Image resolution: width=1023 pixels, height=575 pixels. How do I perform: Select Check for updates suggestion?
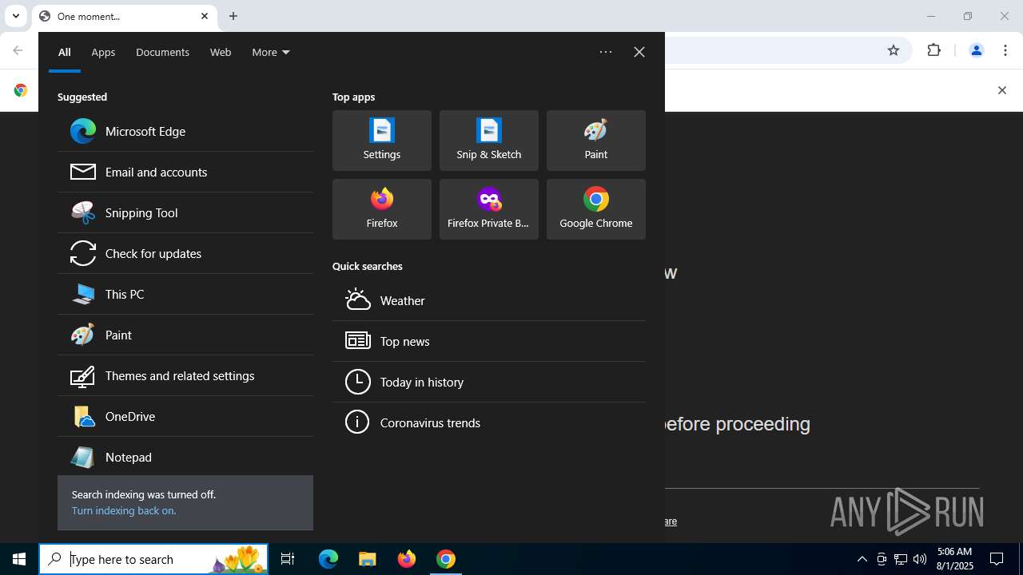(x=185, y=253)
